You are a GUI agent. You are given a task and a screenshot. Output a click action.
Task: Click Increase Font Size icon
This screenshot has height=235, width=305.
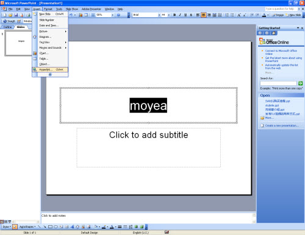click(239, 15)
